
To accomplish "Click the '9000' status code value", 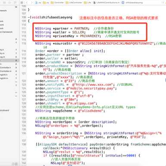I will pos(130,156).
